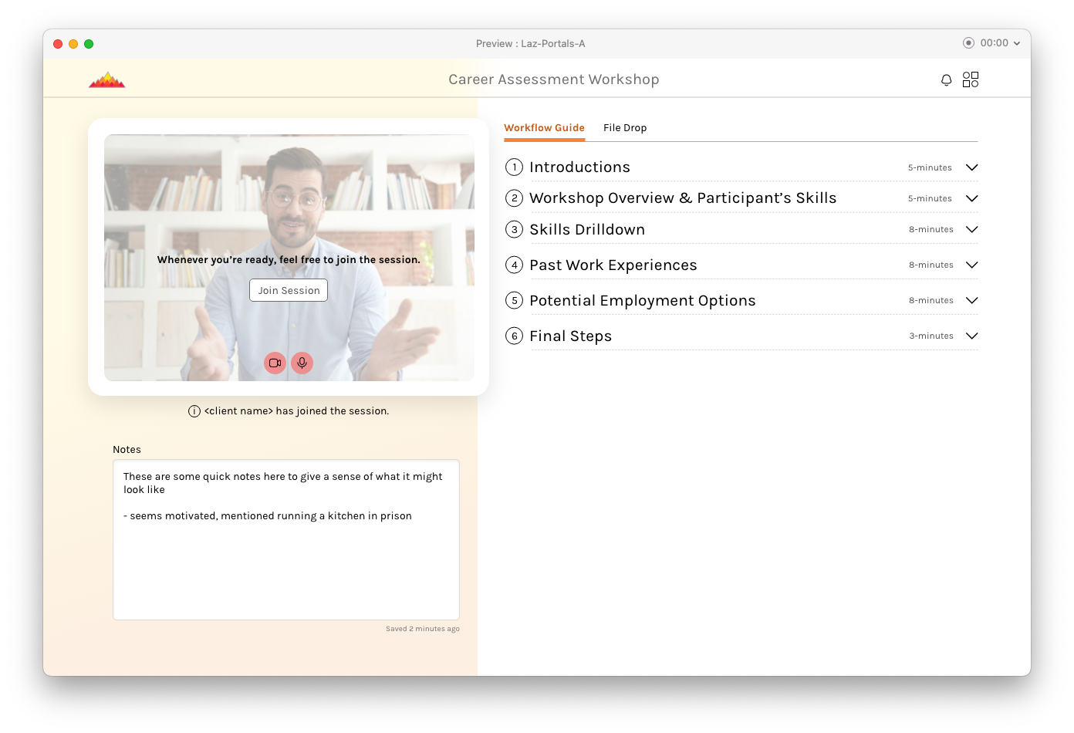The image size is (1074, 733).
Task: Click the green zoom window button
Action: (x=89, y=44)
